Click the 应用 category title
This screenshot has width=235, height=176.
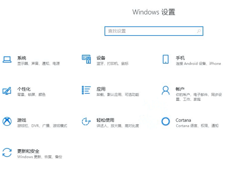(101, 89)
